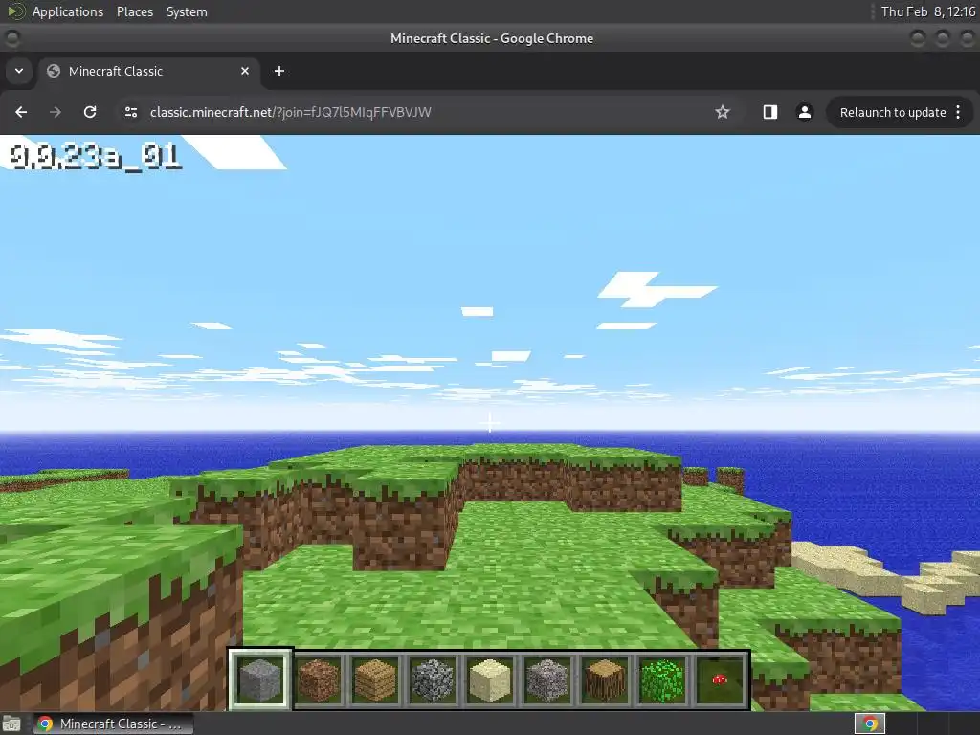Image resolution: width=980 pixels, height=735 pixels.
Task: Select the stone block in the hotbar
Action: (260, 679)
